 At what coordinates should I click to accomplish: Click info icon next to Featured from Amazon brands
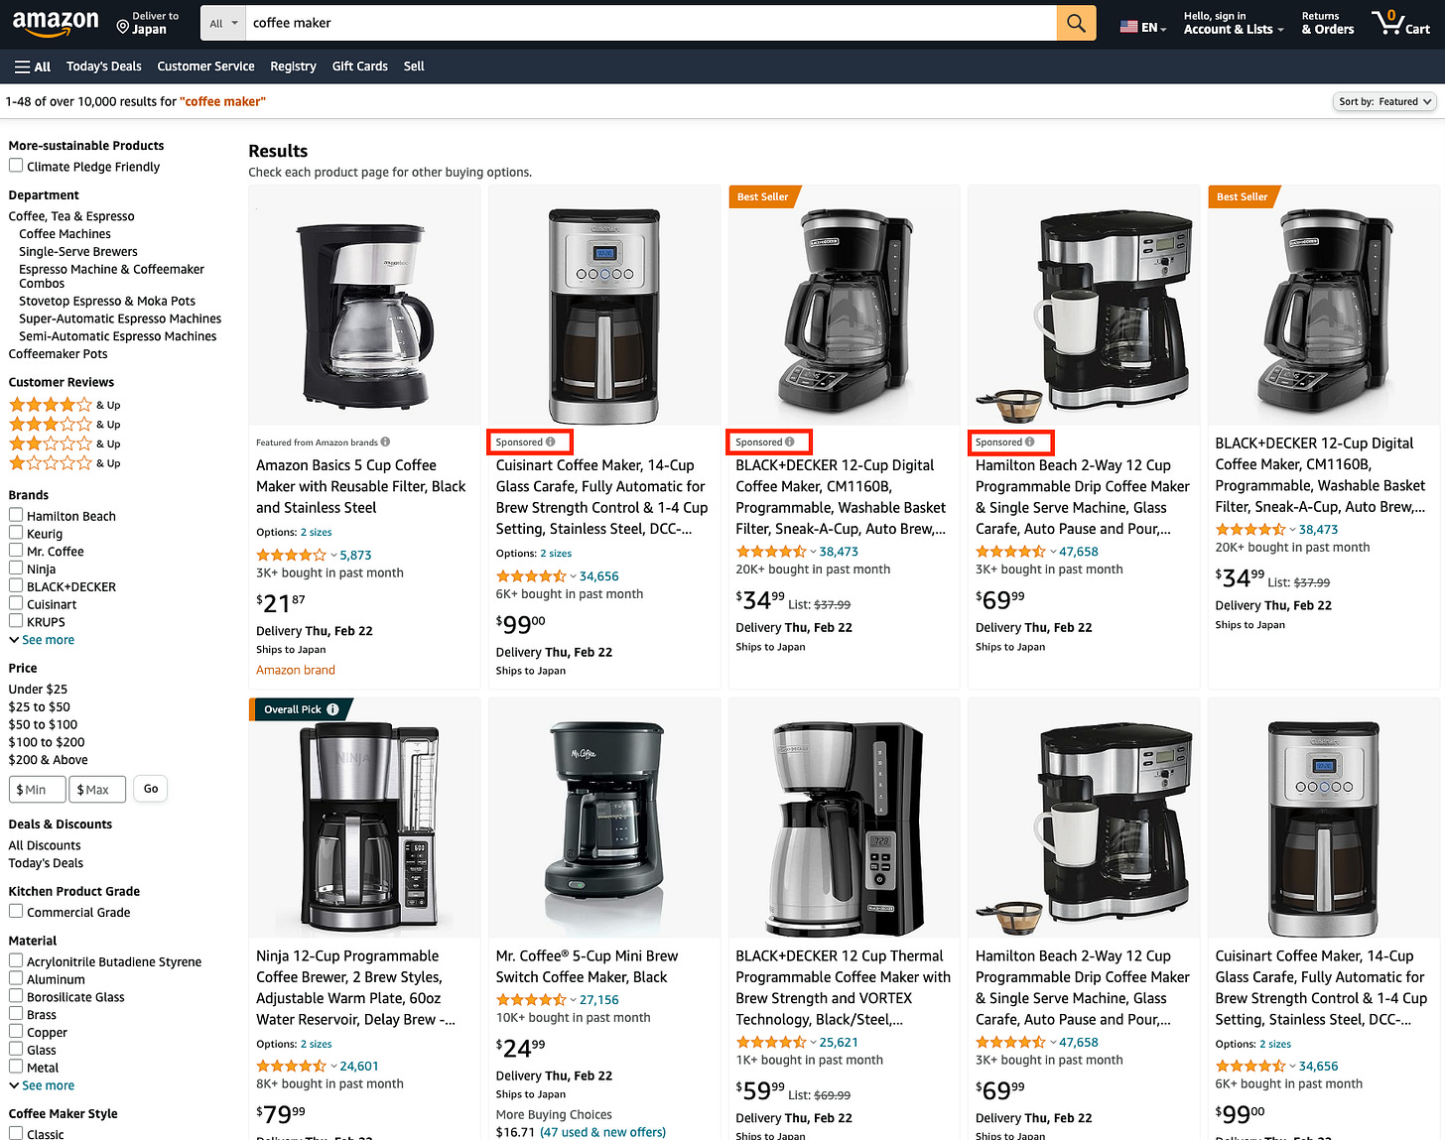point(385,443)
